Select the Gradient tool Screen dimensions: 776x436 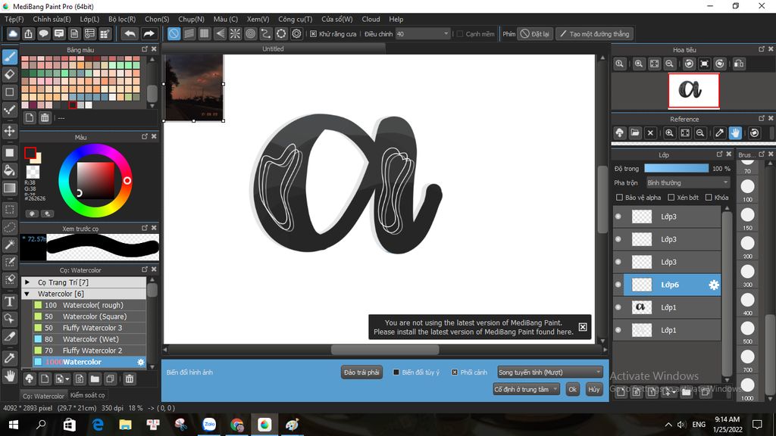pyautogui.click(x=9, y=188)
